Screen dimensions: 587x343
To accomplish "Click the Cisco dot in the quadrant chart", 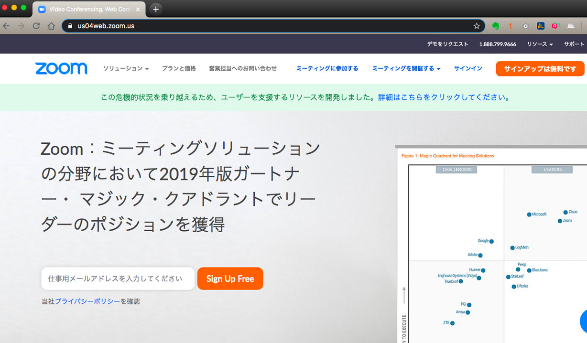I will point(565,212).
